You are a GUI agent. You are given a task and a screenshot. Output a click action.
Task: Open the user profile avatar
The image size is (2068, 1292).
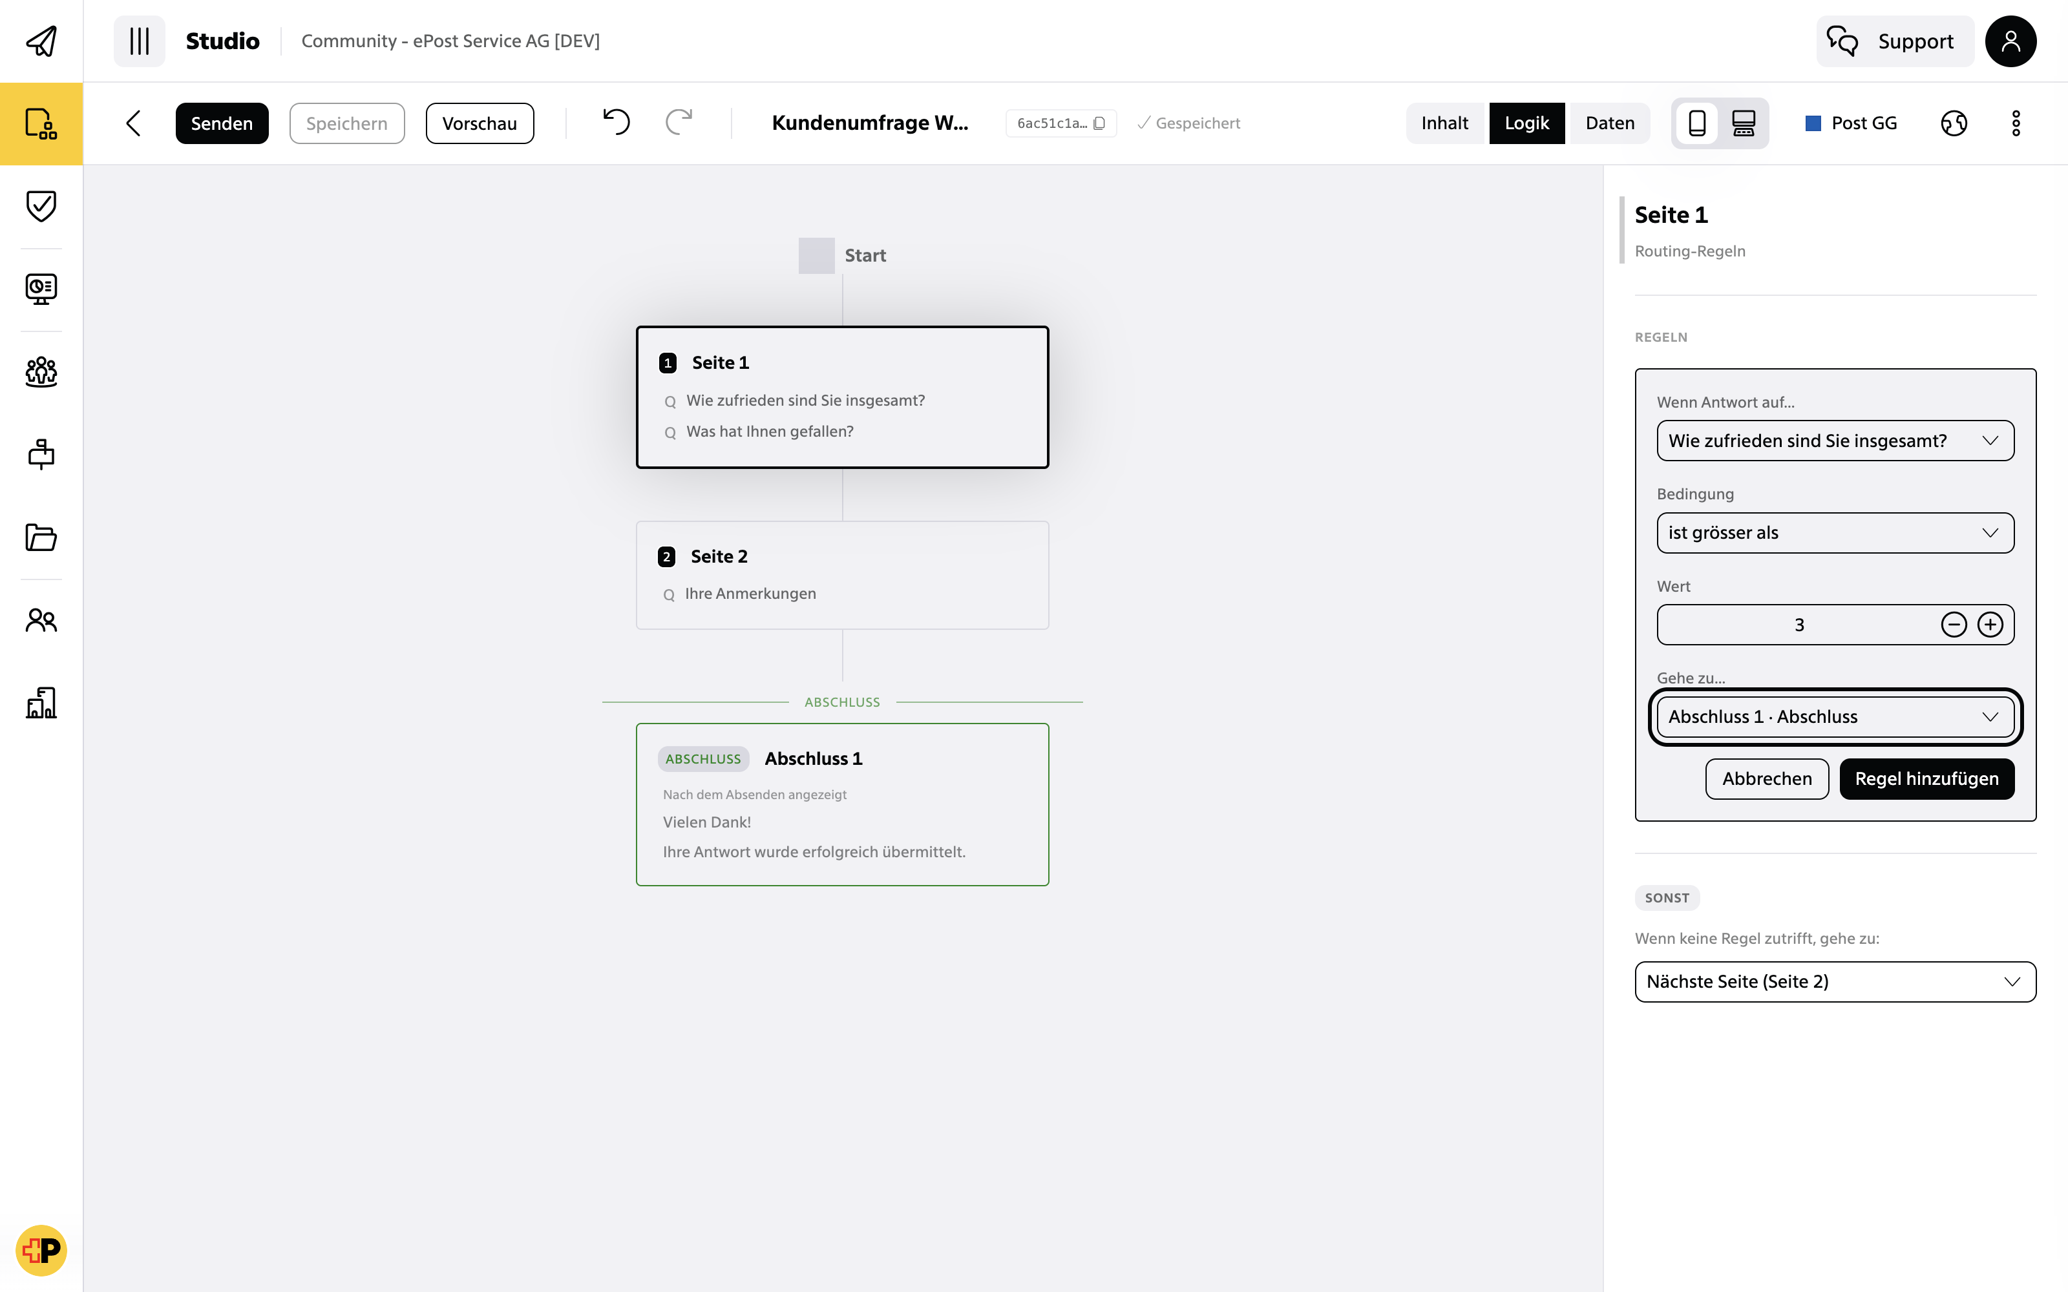pyautogui.click(x=2010, y=41)
